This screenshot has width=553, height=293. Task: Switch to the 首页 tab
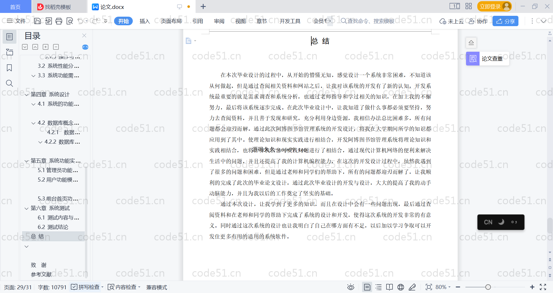[15, 7]
